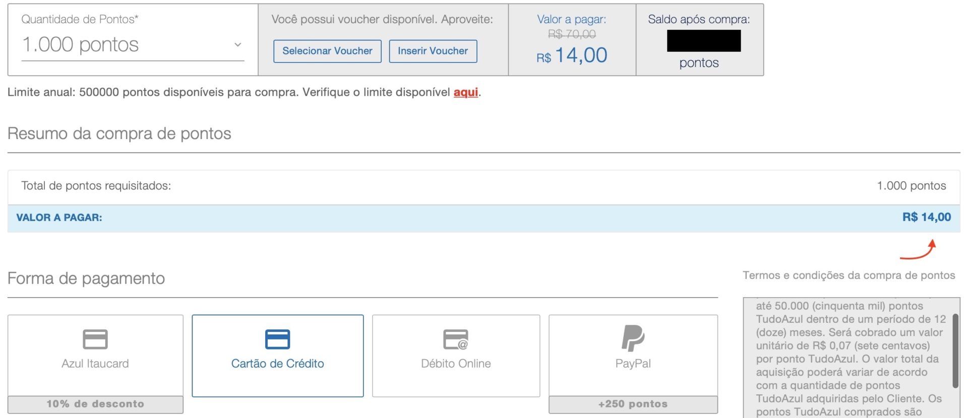Select the Débito Online icon
Screen dimensions: 968x418
(456, 339)
